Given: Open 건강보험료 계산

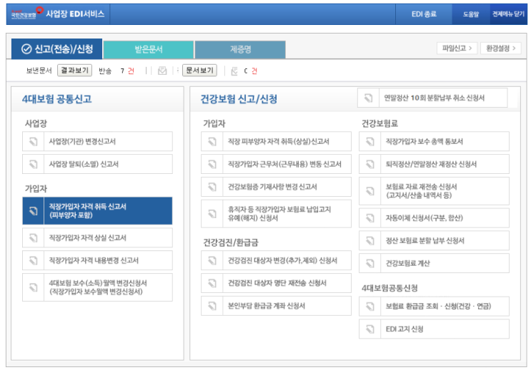Looking at the screenshot, I should (x=434, y=263).
